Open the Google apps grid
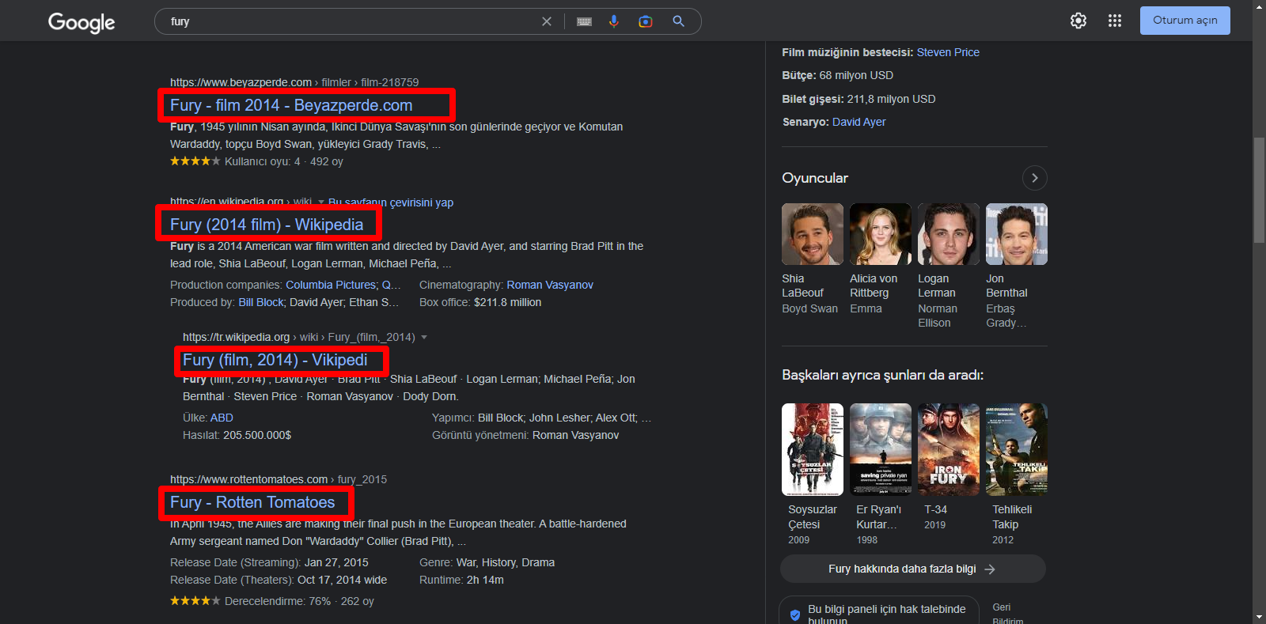The width and height of the screenshot is (1266, 624). 1115,21
